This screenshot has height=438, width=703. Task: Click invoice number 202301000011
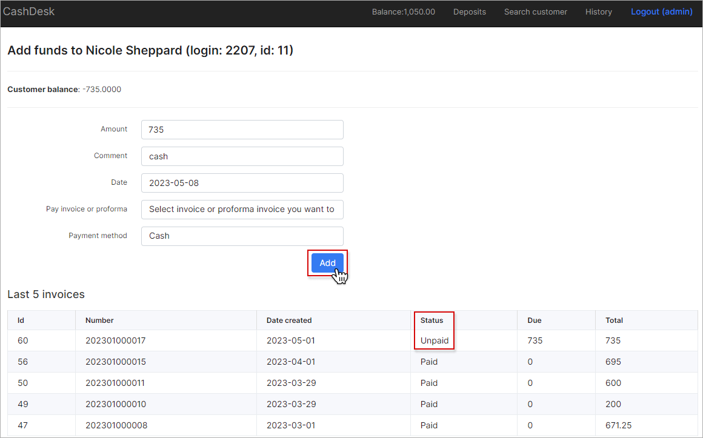tap(115, 383)
